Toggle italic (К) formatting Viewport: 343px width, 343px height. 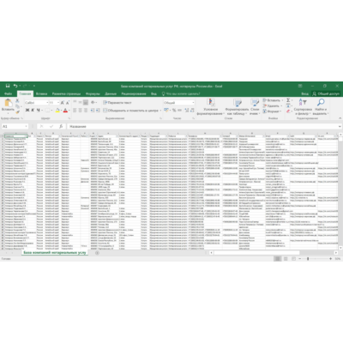[33, 111]
